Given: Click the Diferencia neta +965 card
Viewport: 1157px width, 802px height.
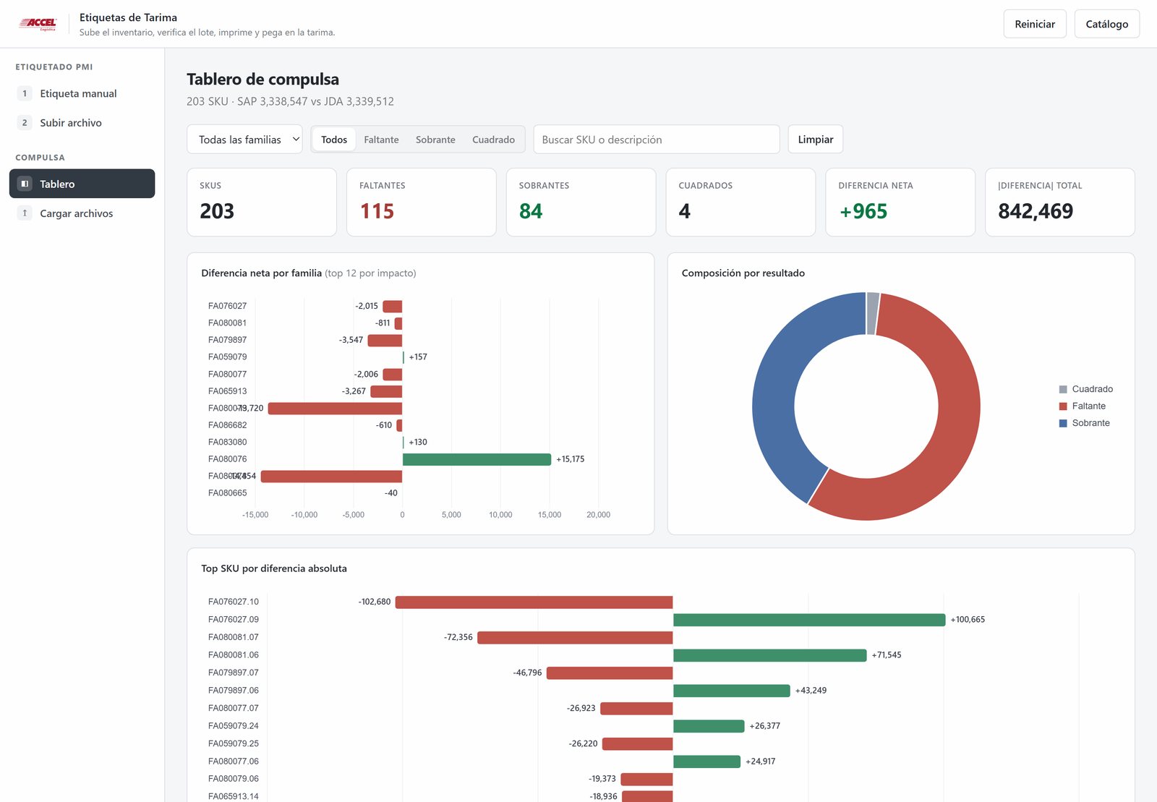Looking at the screenshot, I should pyautogui.click(x=900, y=202).
